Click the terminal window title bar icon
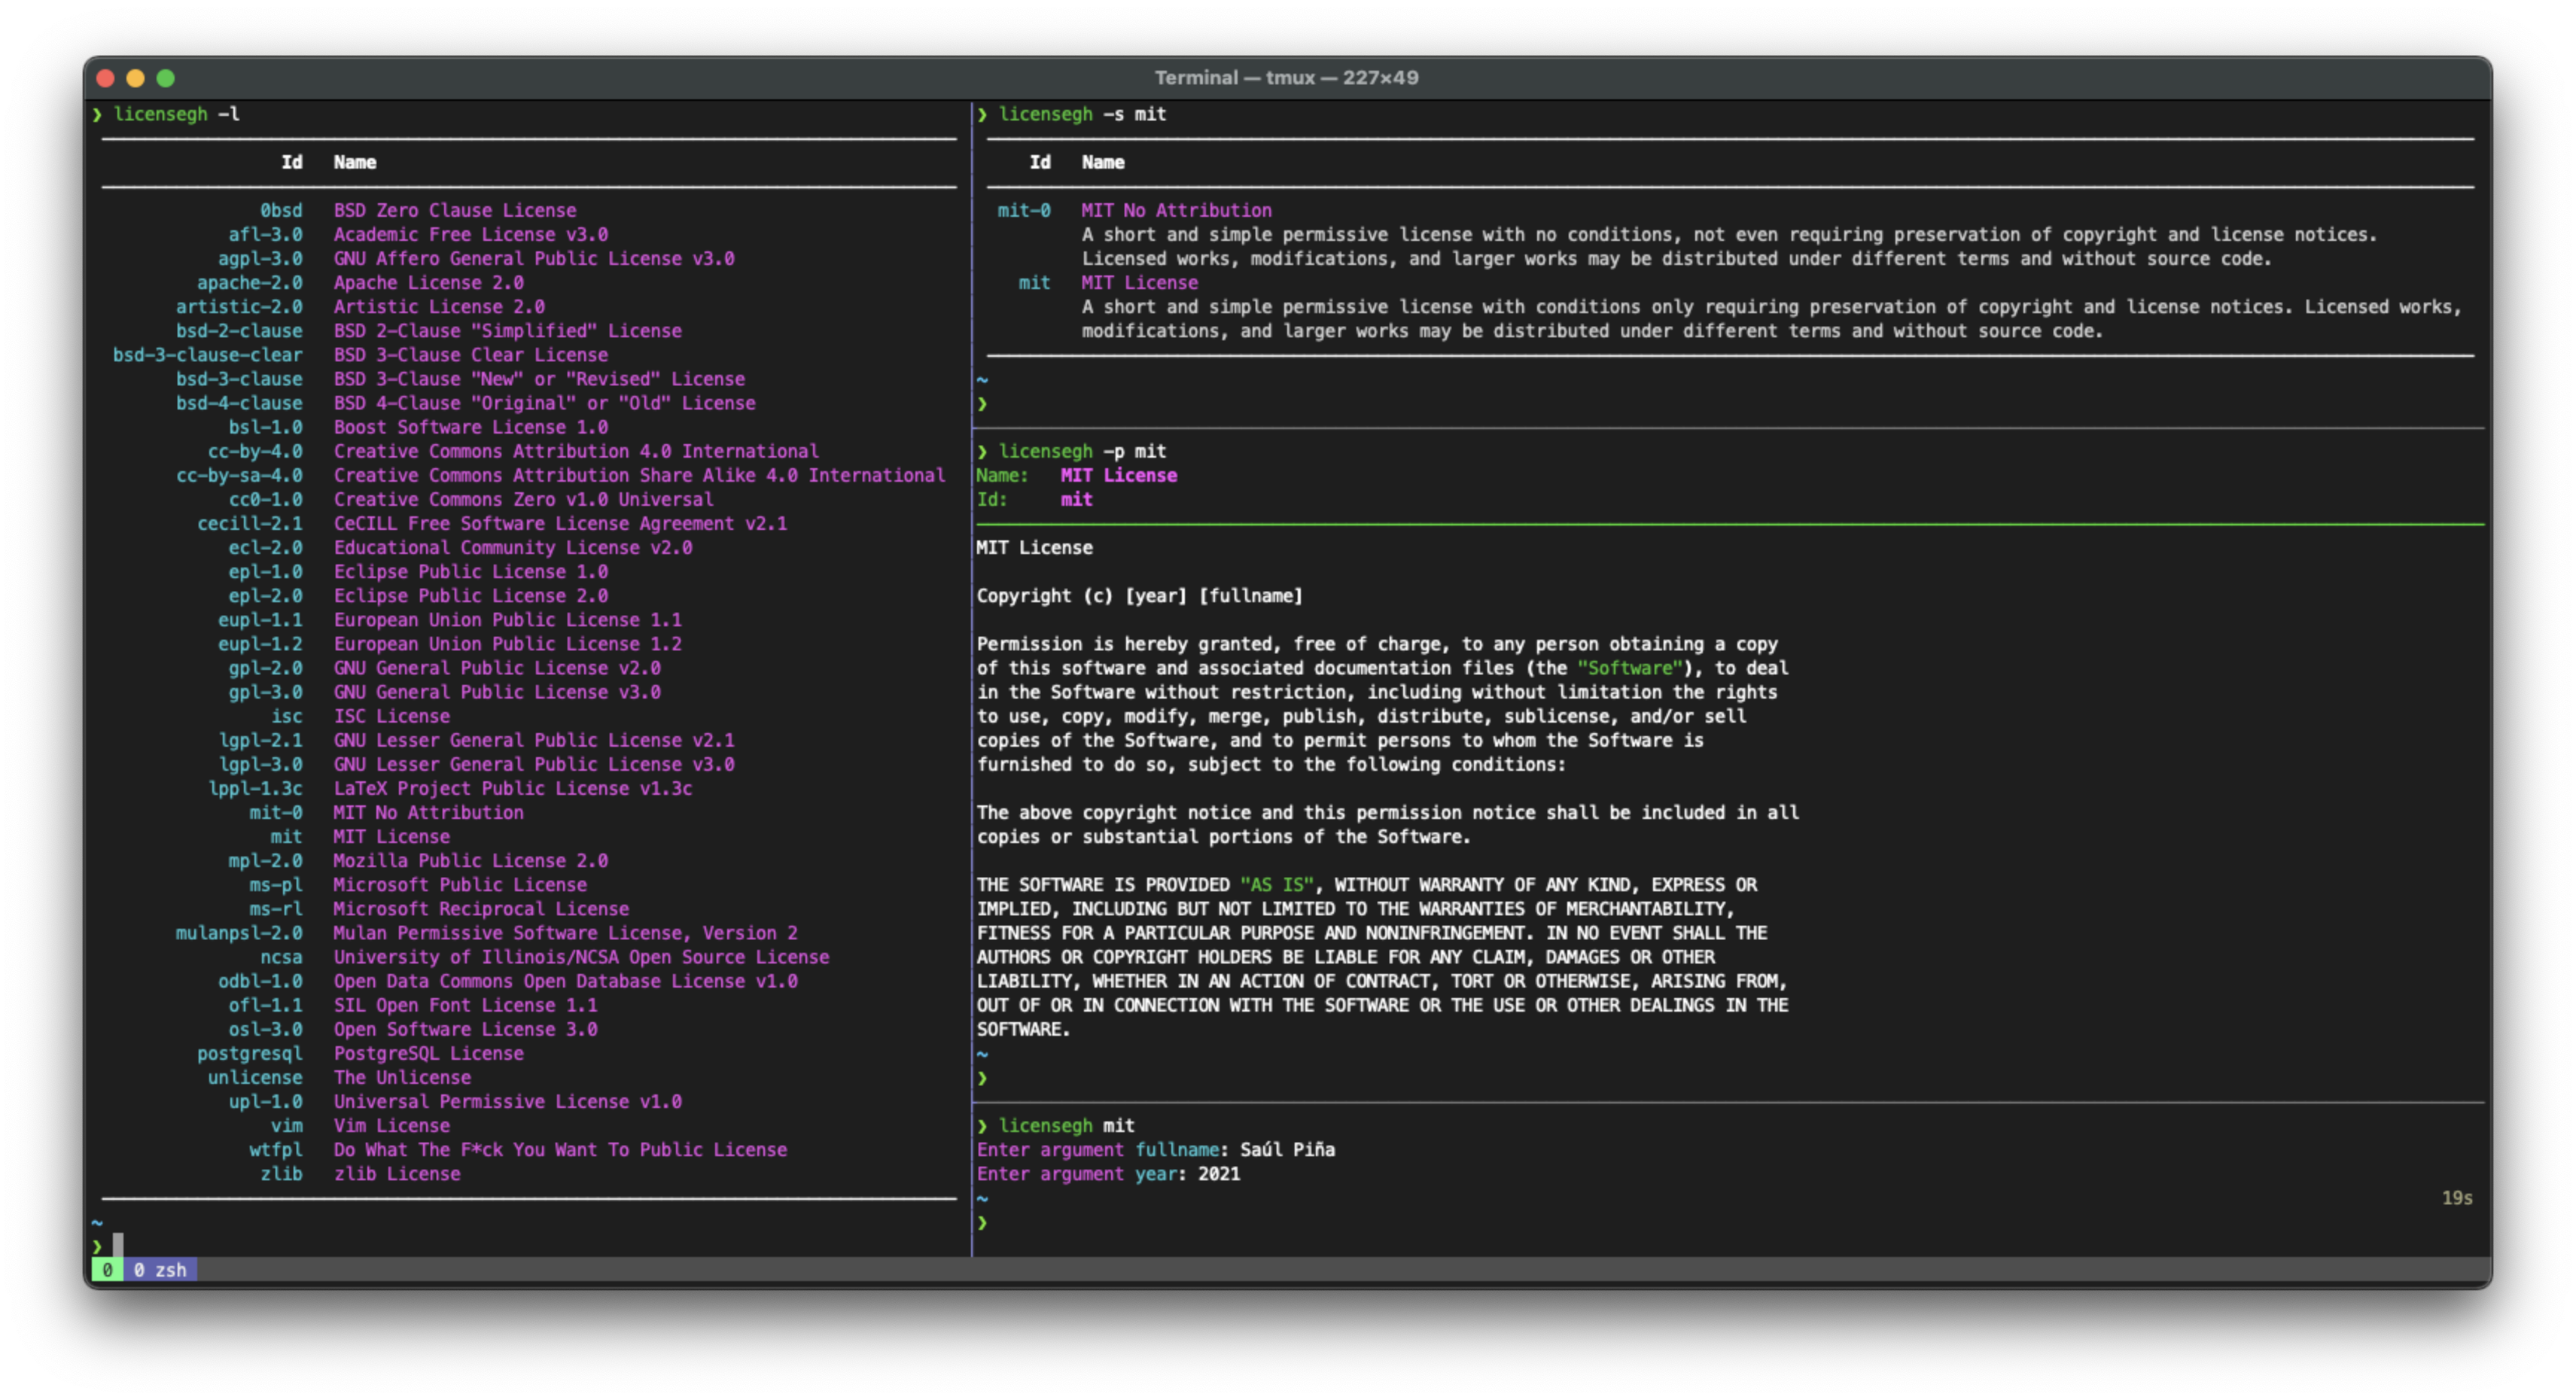This screenshot has width=2576, height=1400. [x=107, y=76]
